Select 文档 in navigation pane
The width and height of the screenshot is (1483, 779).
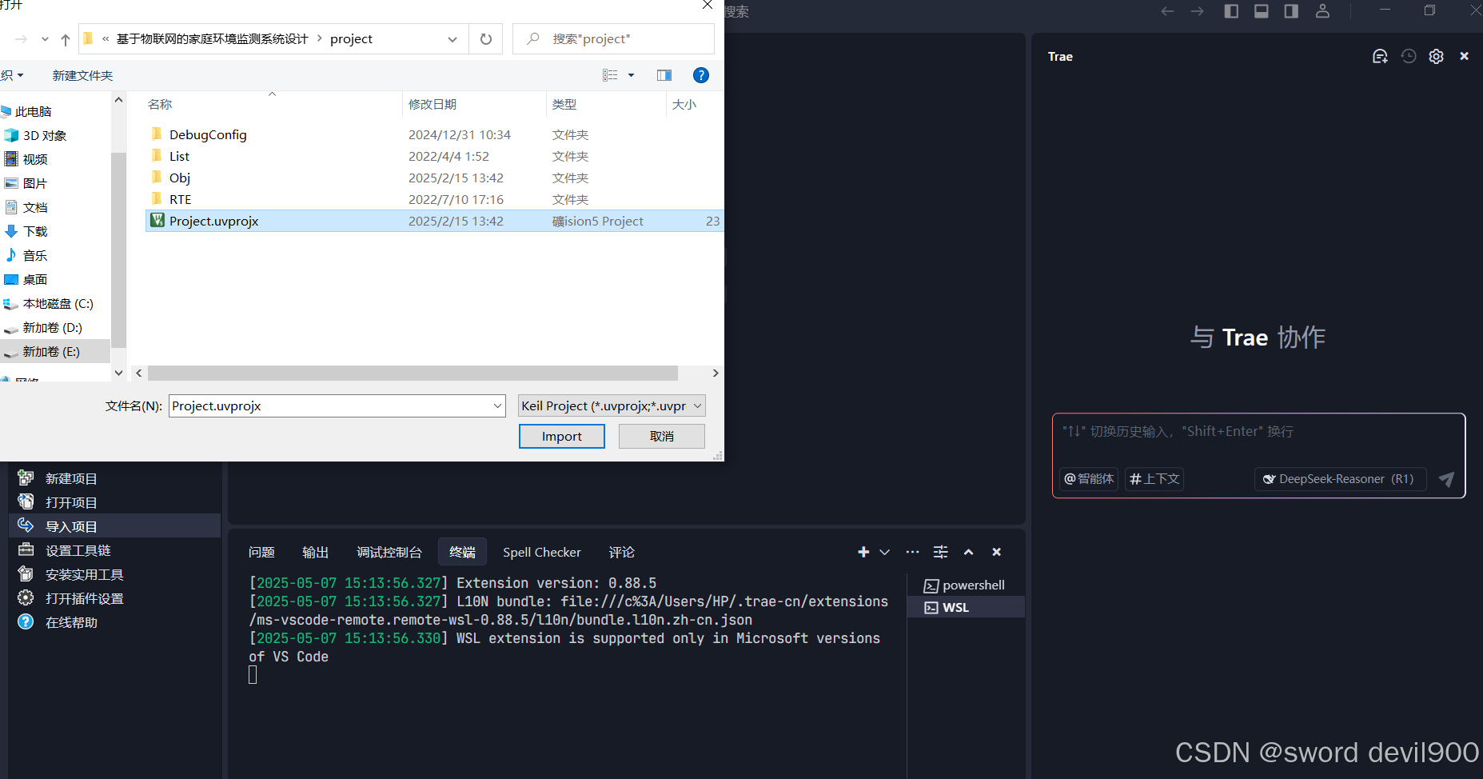35,208
